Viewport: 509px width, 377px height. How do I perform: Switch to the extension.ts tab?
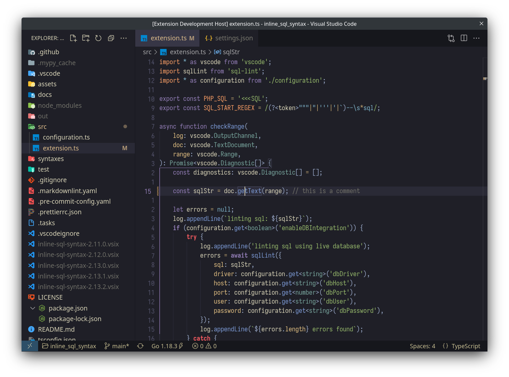coord(168,38)
